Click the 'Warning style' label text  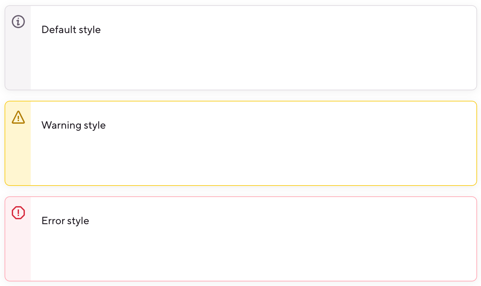click(x=73, y=125)
